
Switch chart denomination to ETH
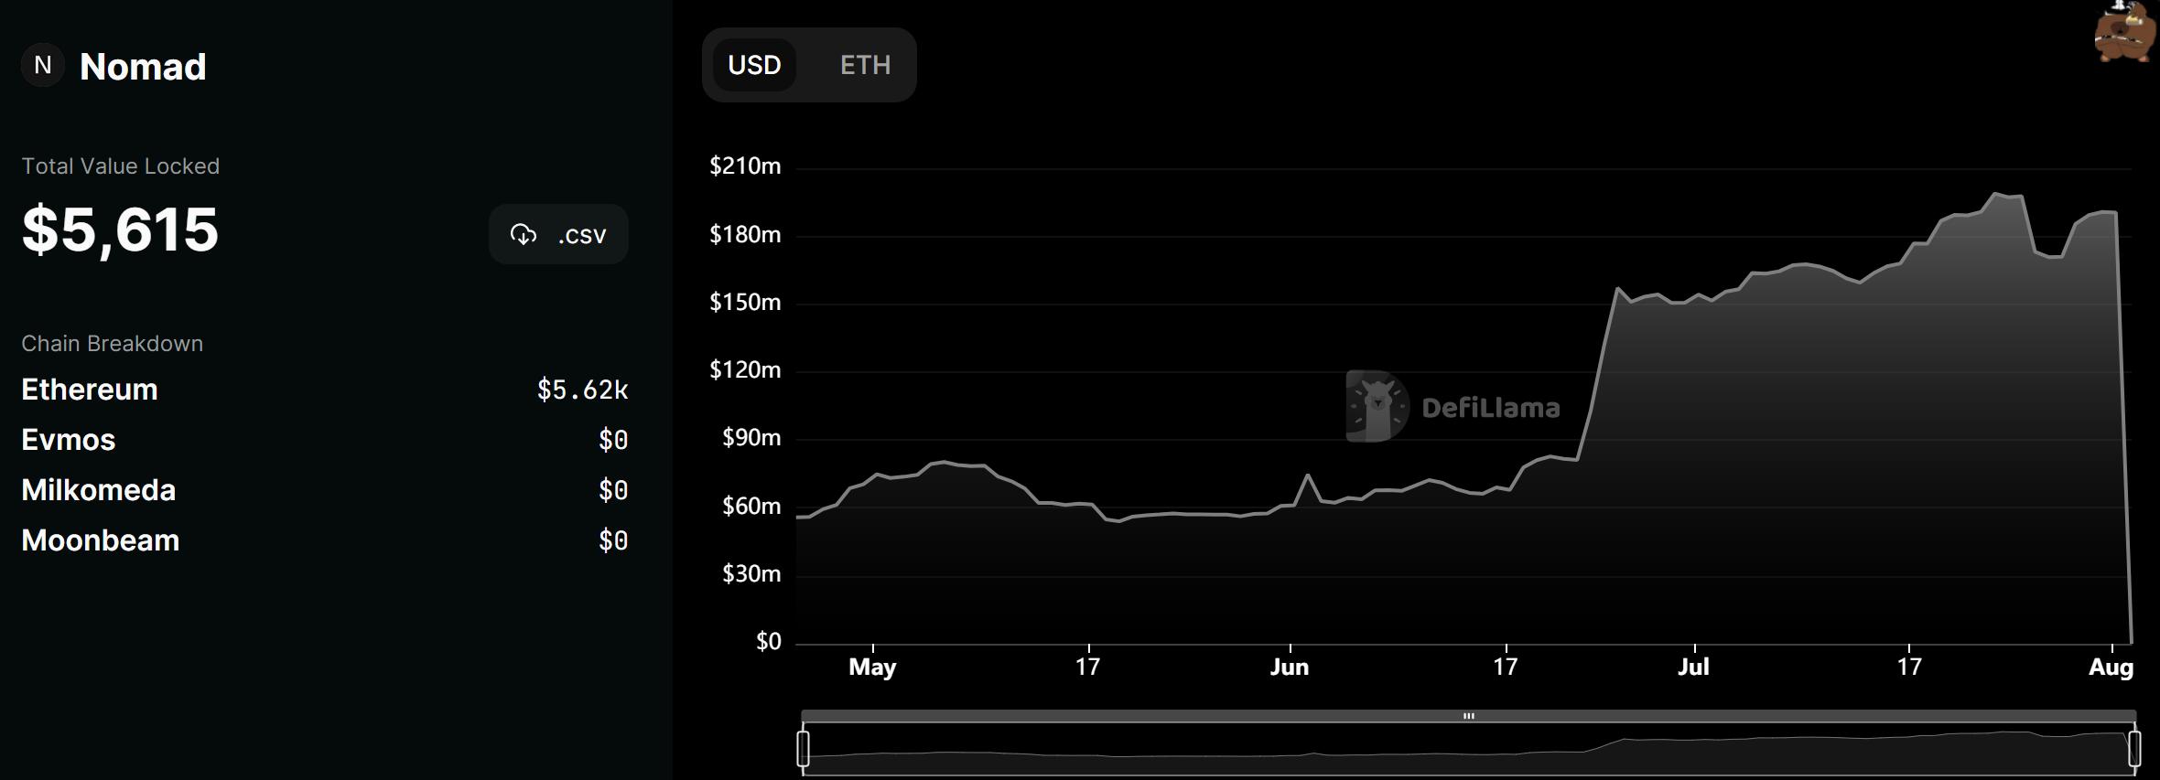tap(865, 65)
